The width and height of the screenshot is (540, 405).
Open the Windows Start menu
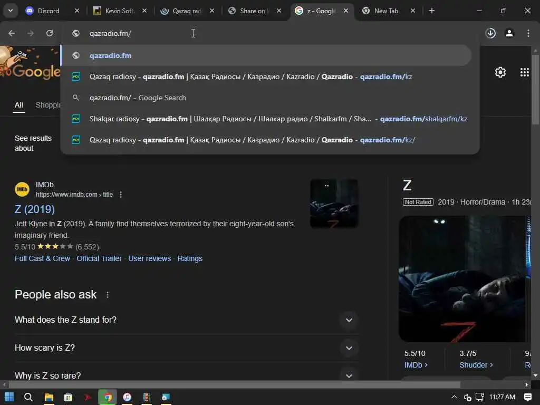click(9, 397)
